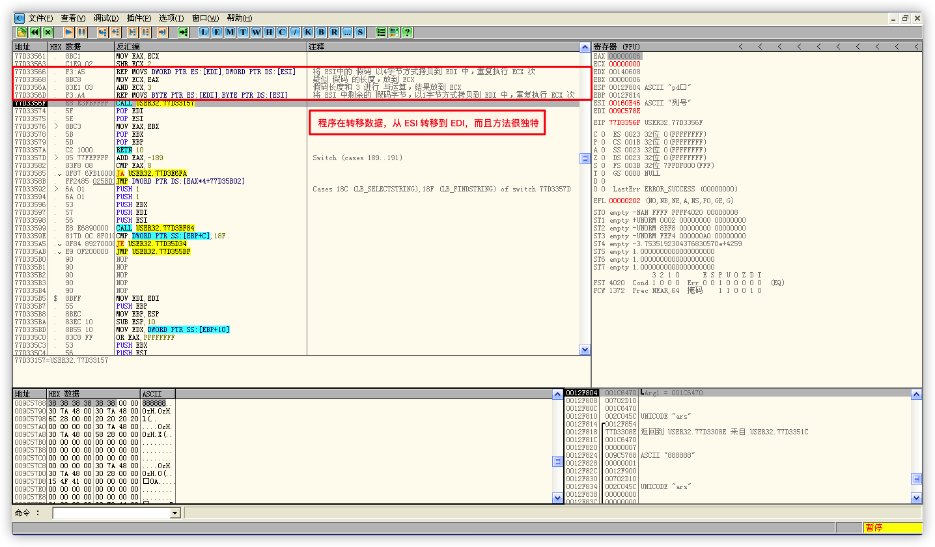Click the Step Into toolbar icon
This screenshot has height=547, width=935.
(x=102, y=32)
